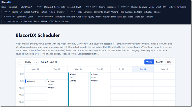Open the Files page
The height and width of the screenshot is (107, 192).
coord(84,17)
